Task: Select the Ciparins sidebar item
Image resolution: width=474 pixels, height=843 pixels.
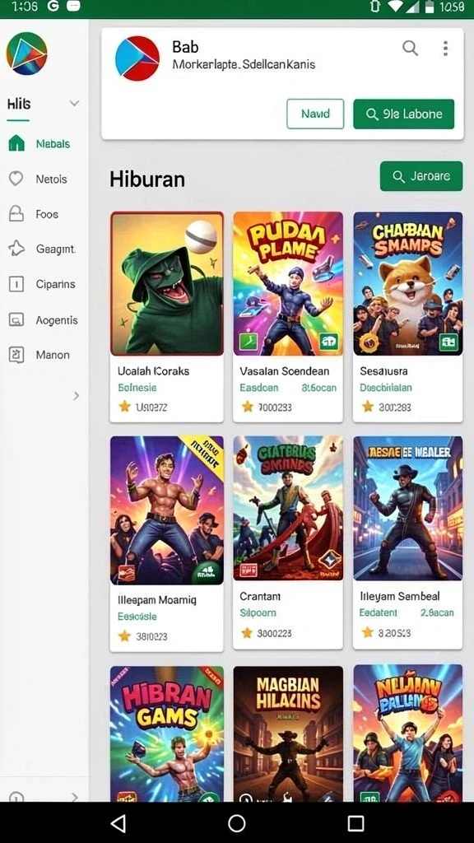Action: [44, 284]
